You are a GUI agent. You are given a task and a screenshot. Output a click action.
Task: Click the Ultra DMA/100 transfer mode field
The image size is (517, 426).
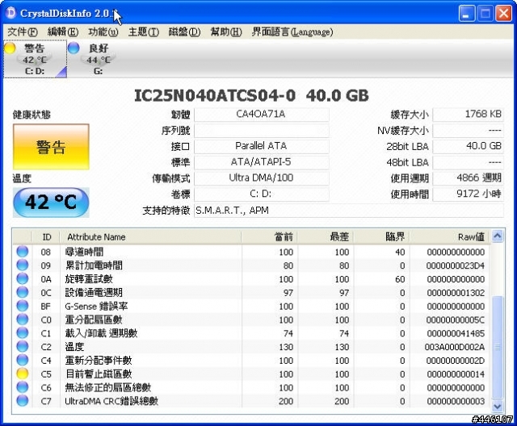[x=262, y=178]
